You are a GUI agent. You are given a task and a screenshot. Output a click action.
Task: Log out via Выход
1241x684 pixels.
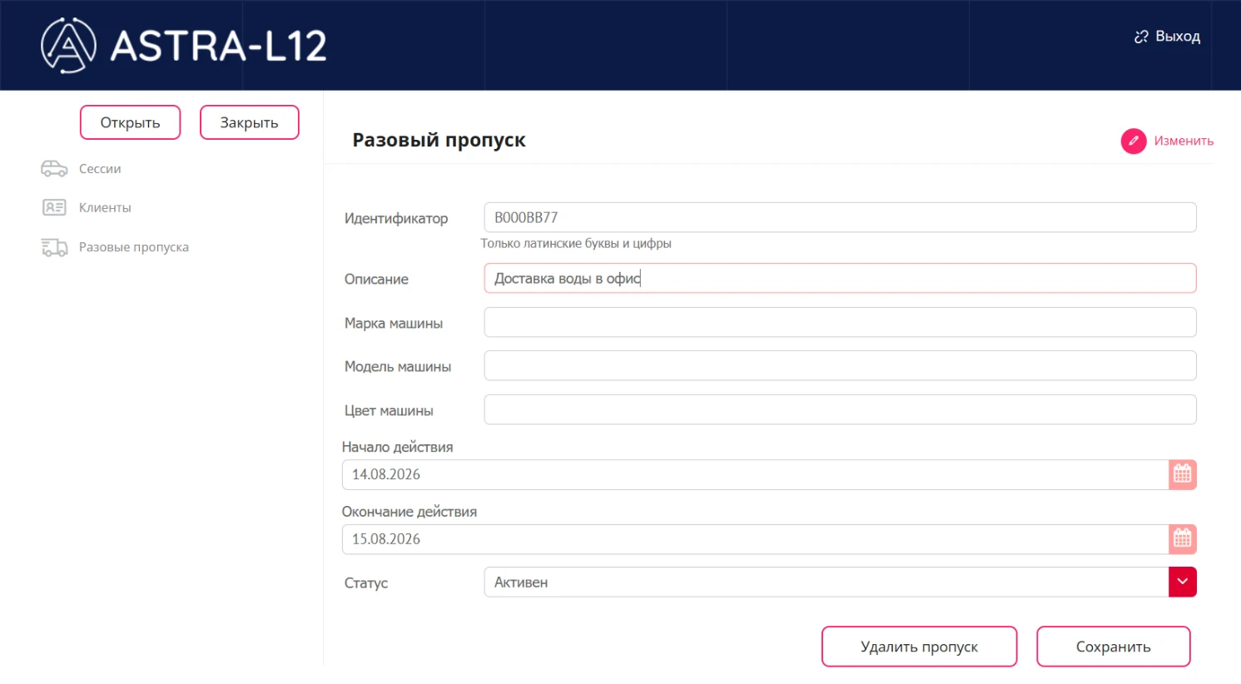pyautogui.click(x=1178, y=37)
